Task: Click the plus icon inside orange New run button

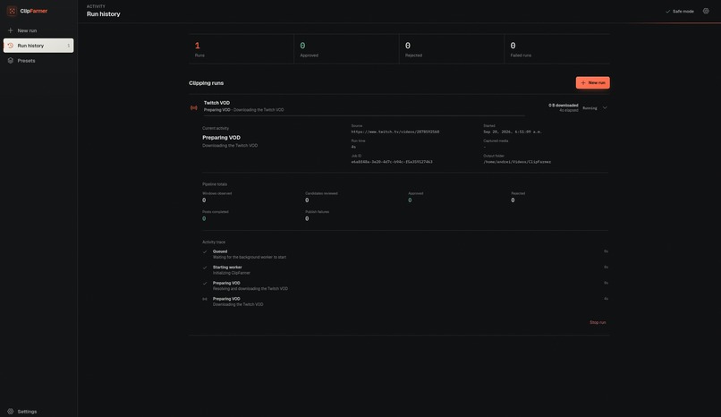Action: pos(583,82)
